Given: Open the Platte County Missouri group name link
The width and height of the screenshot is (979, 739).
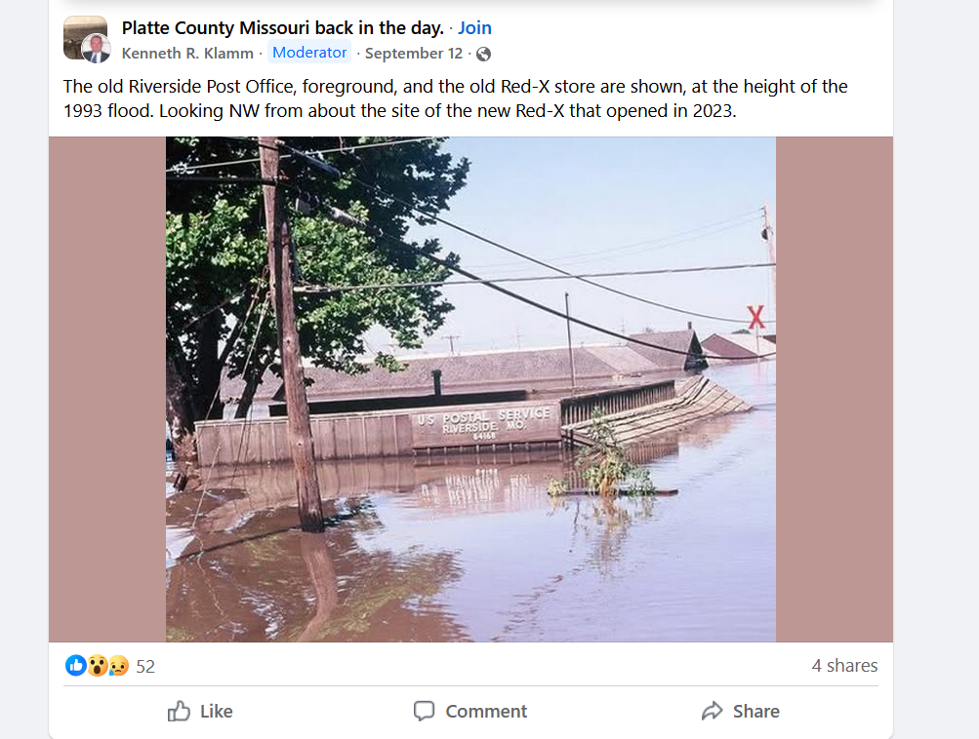Looking at the screenshot, I should click(x=282, y=28).
